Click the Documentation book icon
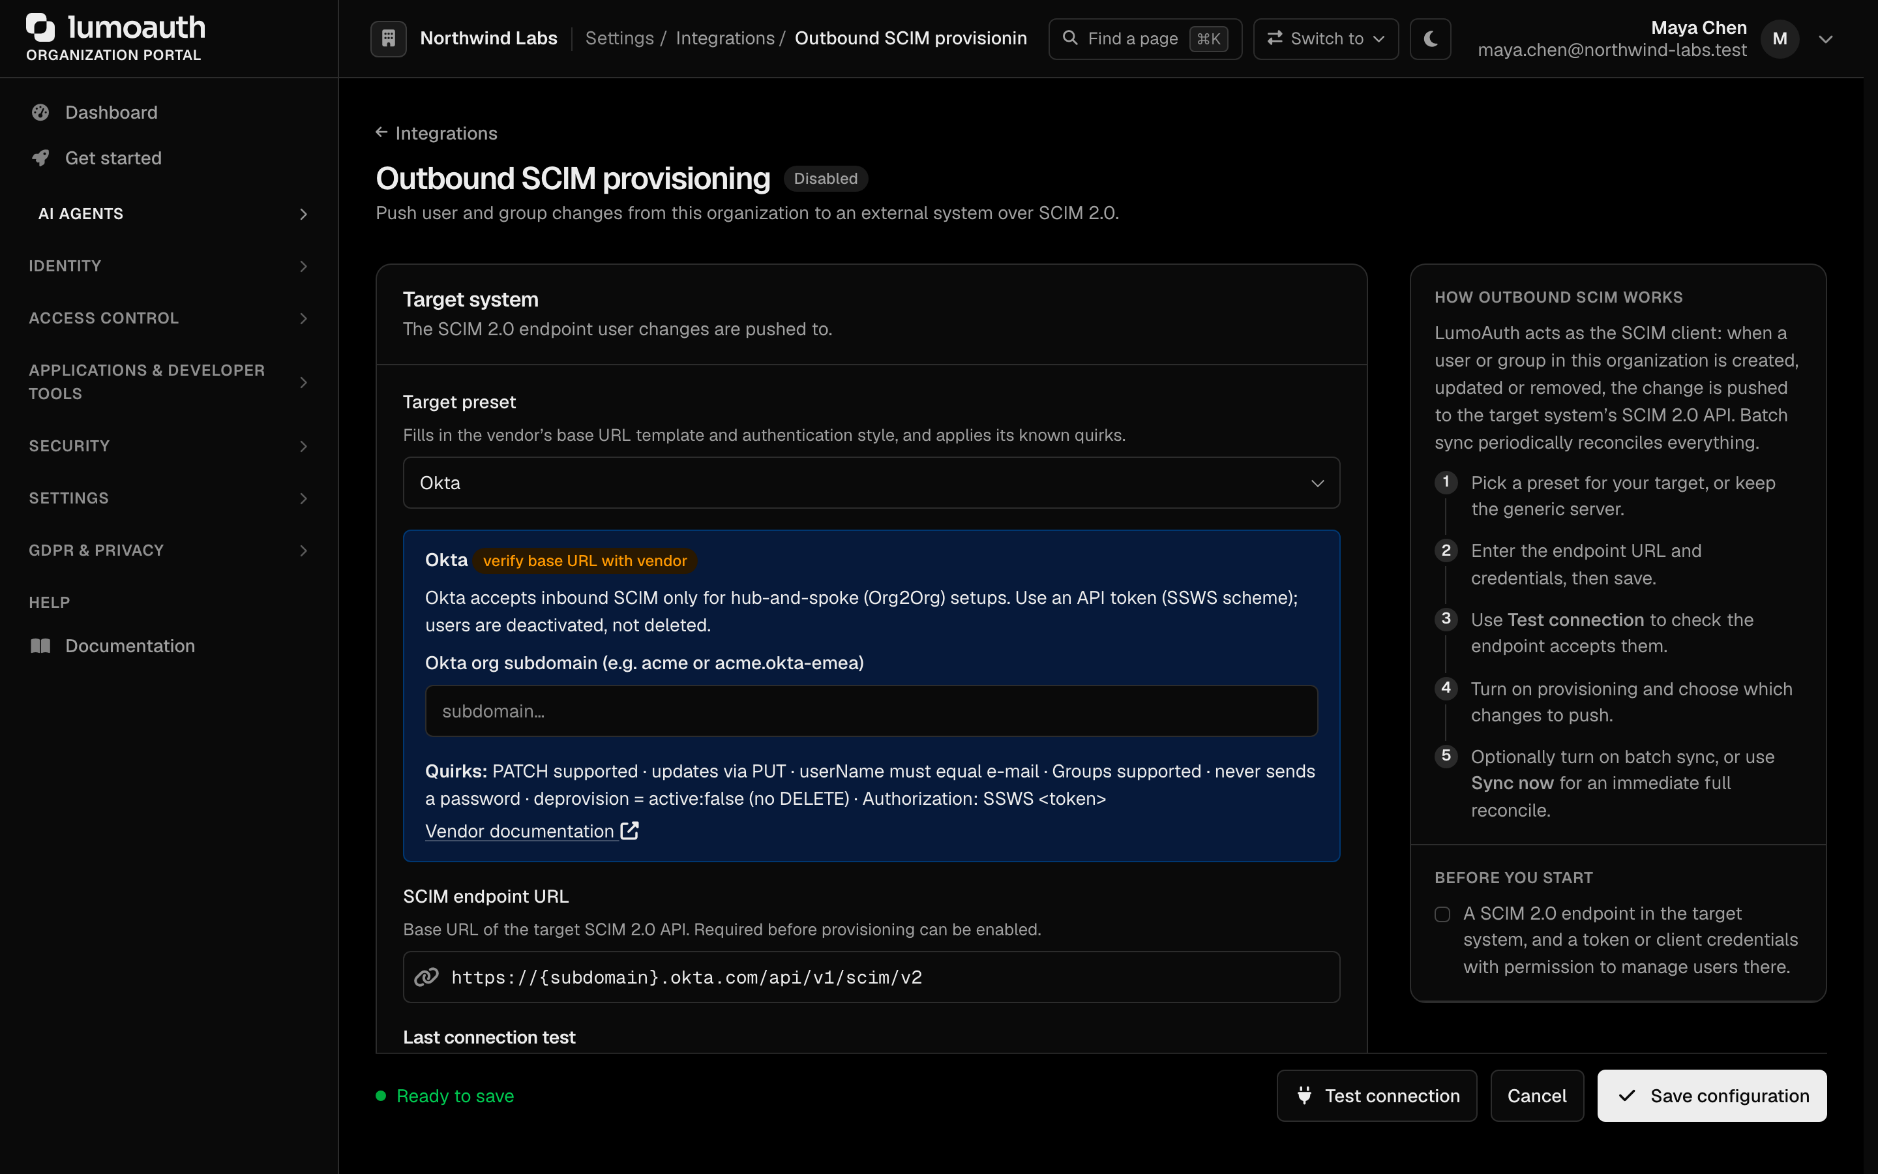1878x1174 pixels. pyautogui.click(x=40, y=646)
